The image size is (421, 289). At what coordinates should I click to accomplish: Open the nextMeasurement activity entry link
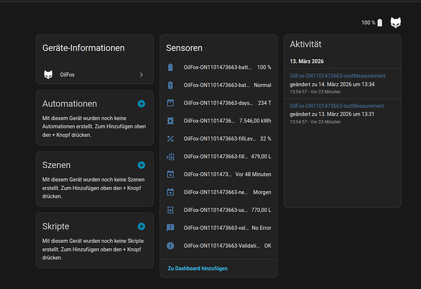click(x=337, y=76)
